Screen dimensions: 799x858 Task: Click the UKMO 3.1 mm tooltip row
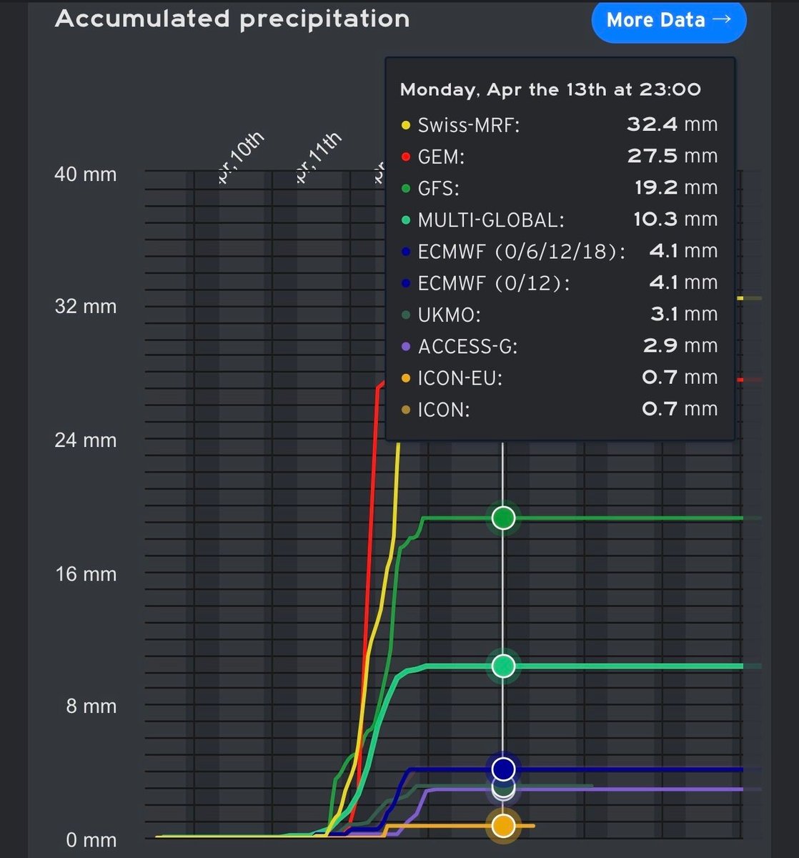point(559,314)
